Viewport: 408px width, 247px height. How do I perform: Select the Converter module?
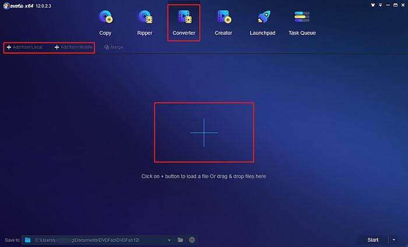[184, 23]
